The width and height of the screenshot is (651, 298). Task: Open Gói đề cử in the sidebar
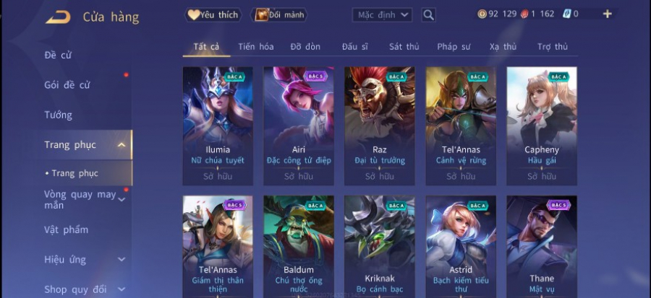tap(67, 85)
